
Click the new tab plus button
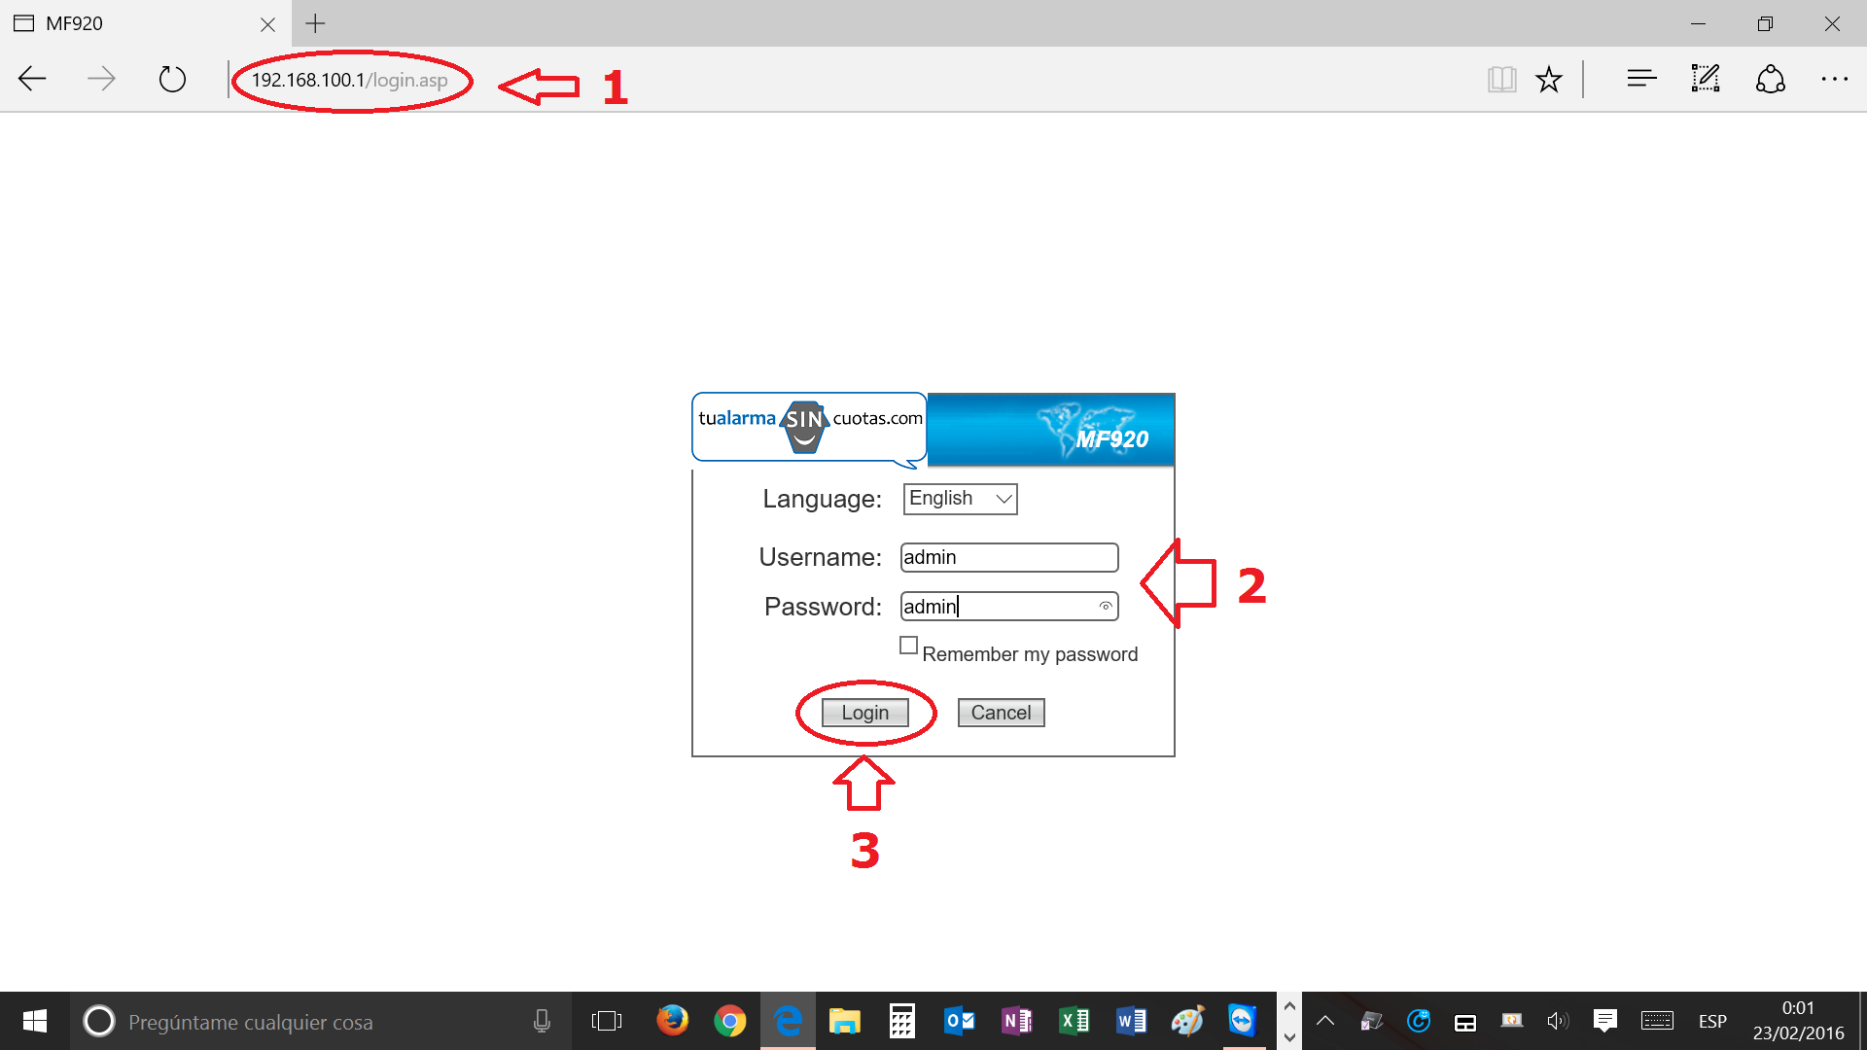(315, 23)
